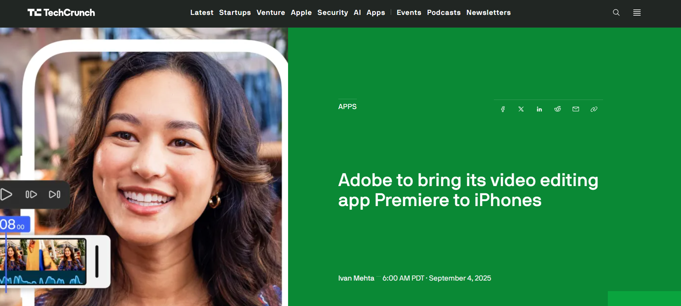Image resolution: width=681 pixels, height=306 pixels.
Task: Share the article on LinkedIn
Action: pos(539,109)
